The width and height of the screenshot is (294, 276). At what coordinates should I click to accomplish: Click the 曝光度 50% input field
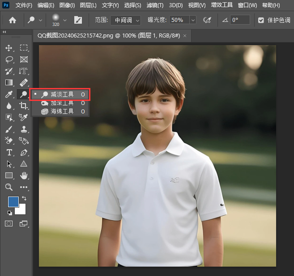(x=179, y=20)
